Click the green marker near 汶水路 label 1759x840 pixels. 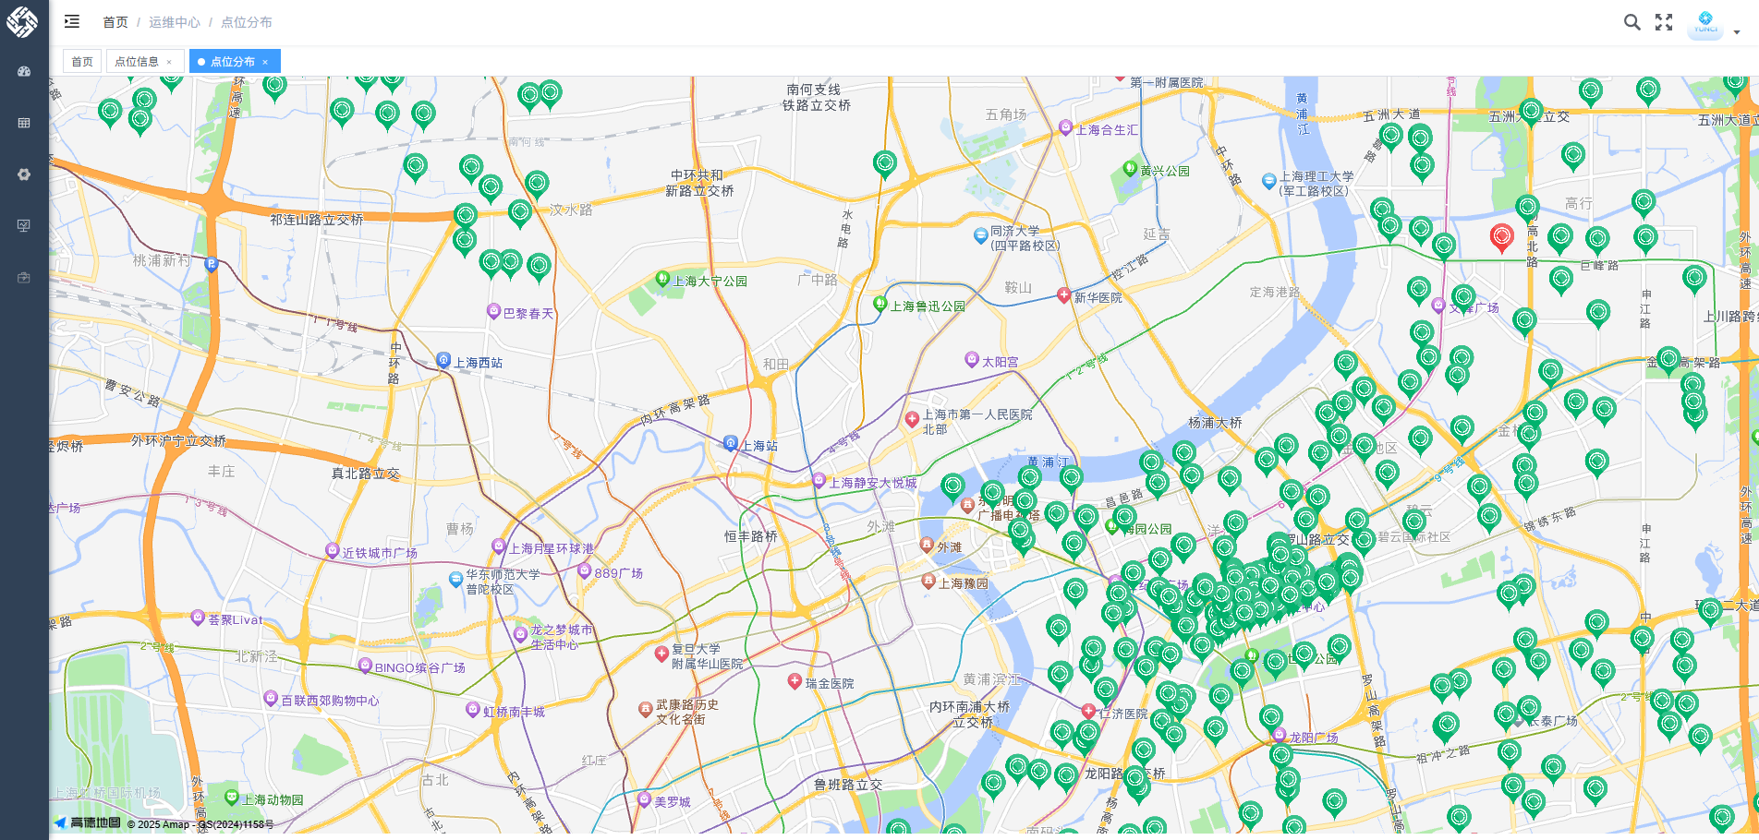(520, 212)
